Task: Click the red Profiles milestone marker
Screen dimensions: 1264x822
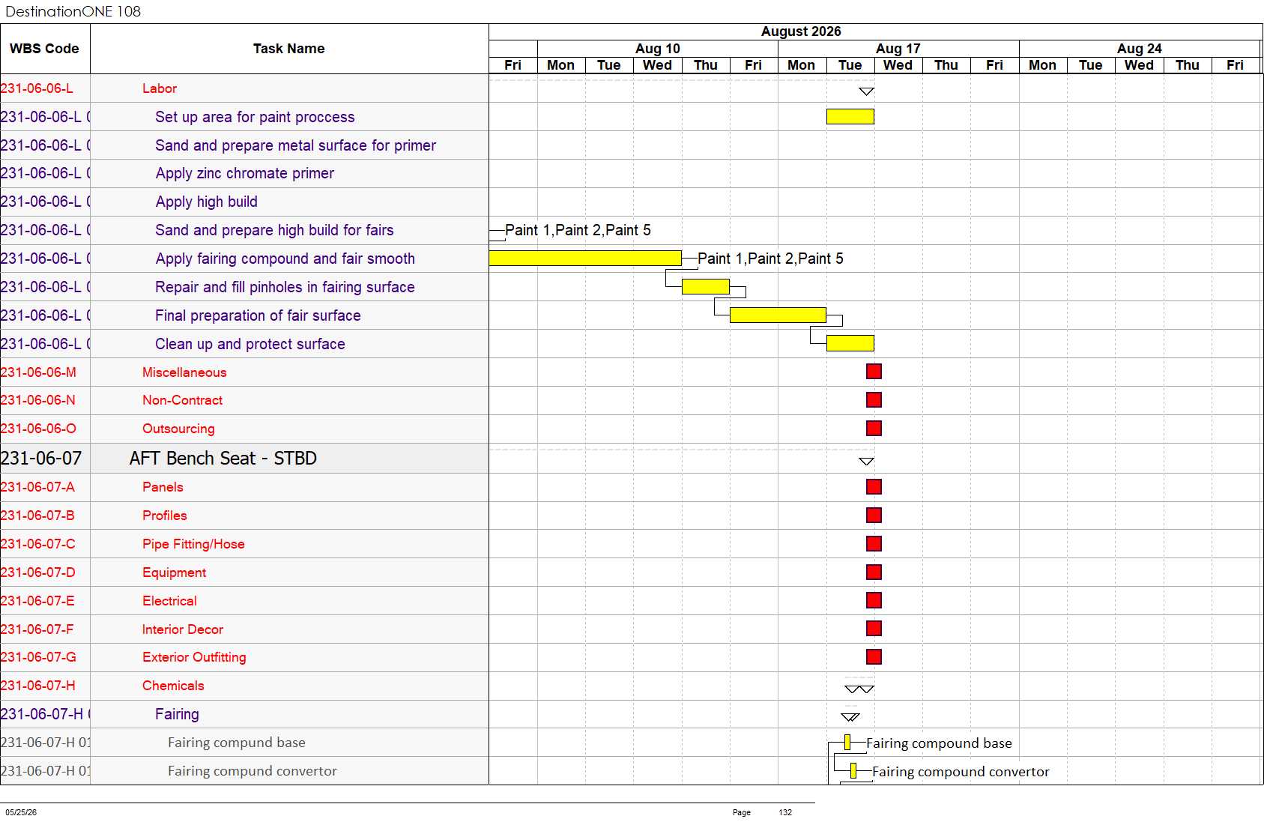Action: (874, 516)
